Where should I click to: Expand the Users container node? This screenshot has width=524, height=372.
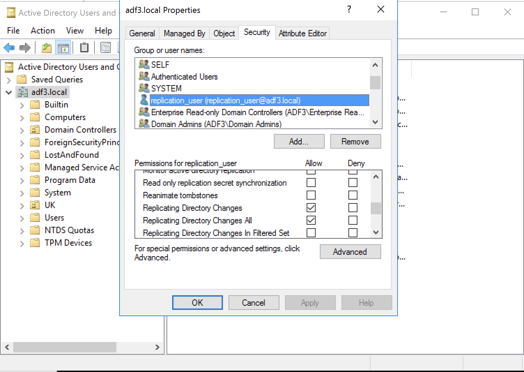pos(22,217)
